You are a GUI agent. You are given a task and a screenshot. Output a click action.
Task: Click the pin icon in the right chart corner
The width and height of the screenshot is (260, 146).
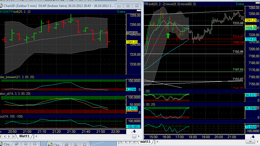click(x=253, y=137)
